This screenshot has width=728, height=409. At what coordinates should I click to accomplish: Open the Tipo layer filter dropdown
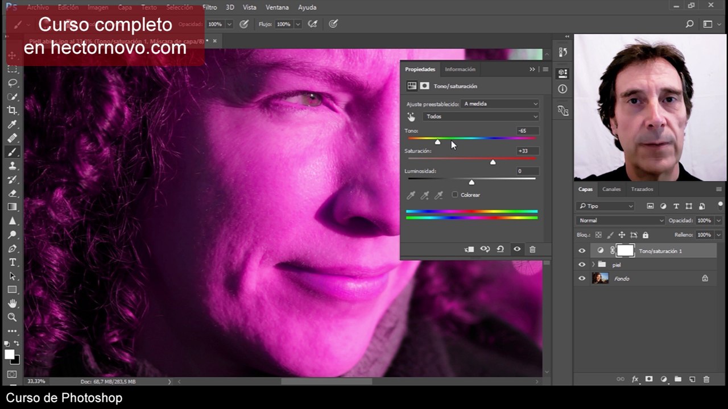(605, 206)
